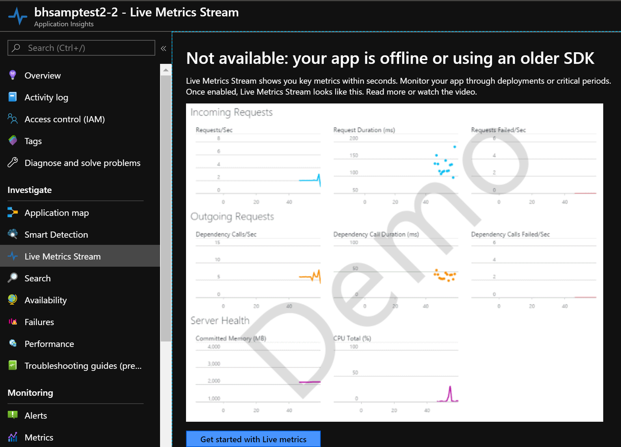621x447 pixels.
Task: Click the Performance icon
Action: coord(13,343)
